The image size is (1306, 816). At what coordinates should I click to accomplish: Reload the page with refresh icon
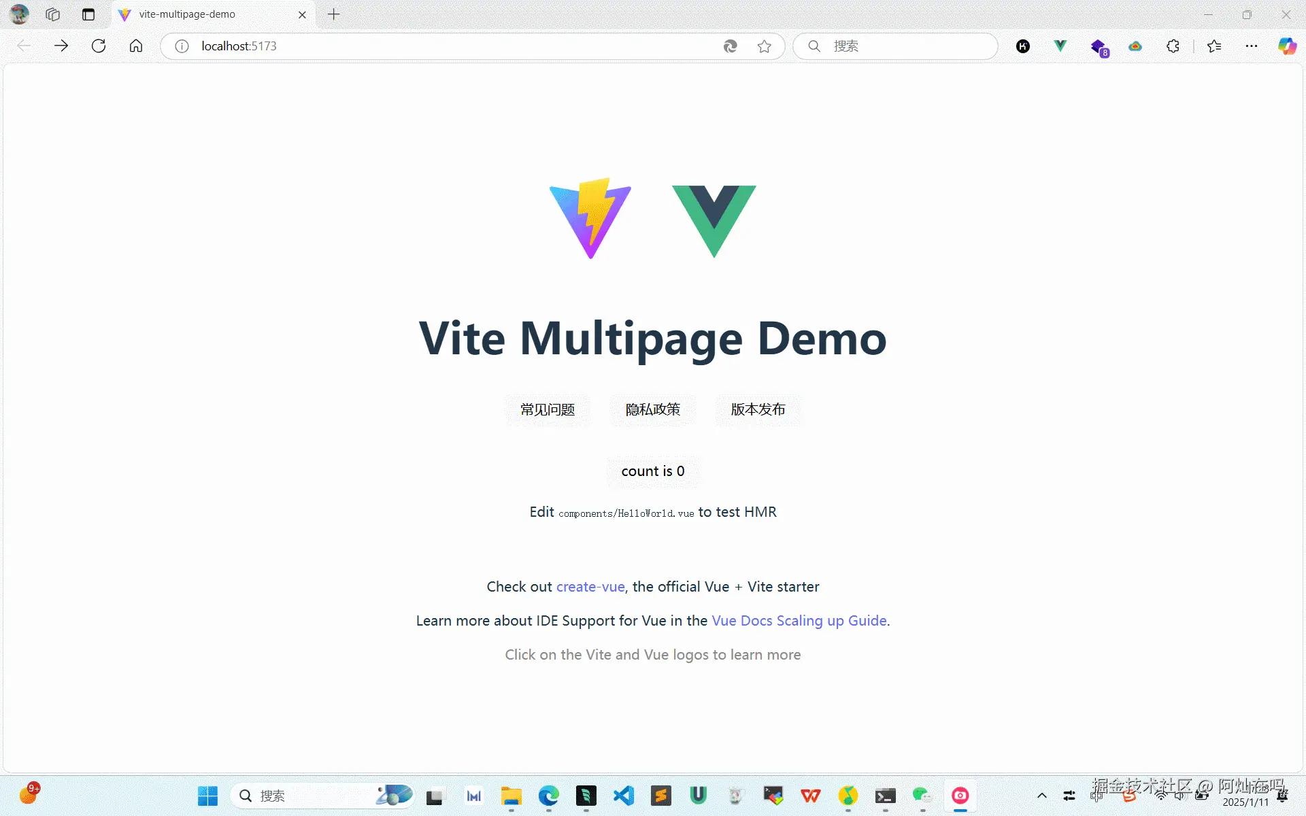coord(99,46)
